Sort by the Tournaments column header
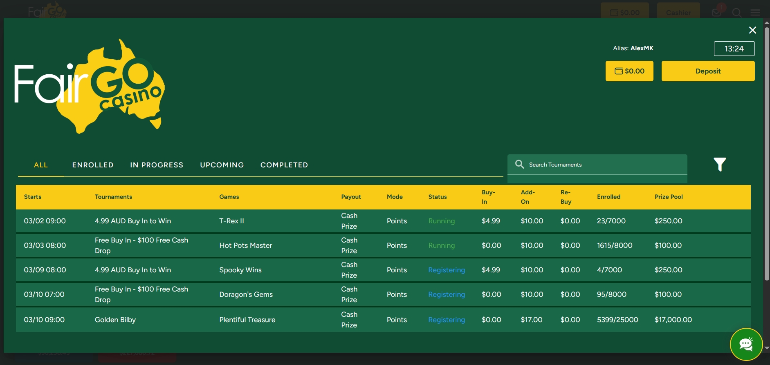 click(x=113, y=197)
